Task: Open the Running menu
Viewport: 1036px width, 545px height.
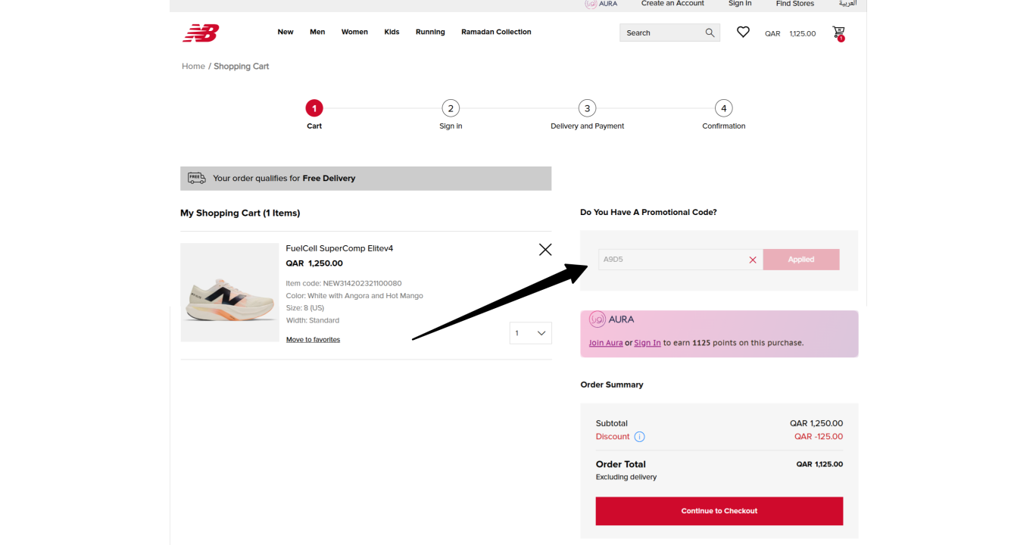Action: [430, 32]
